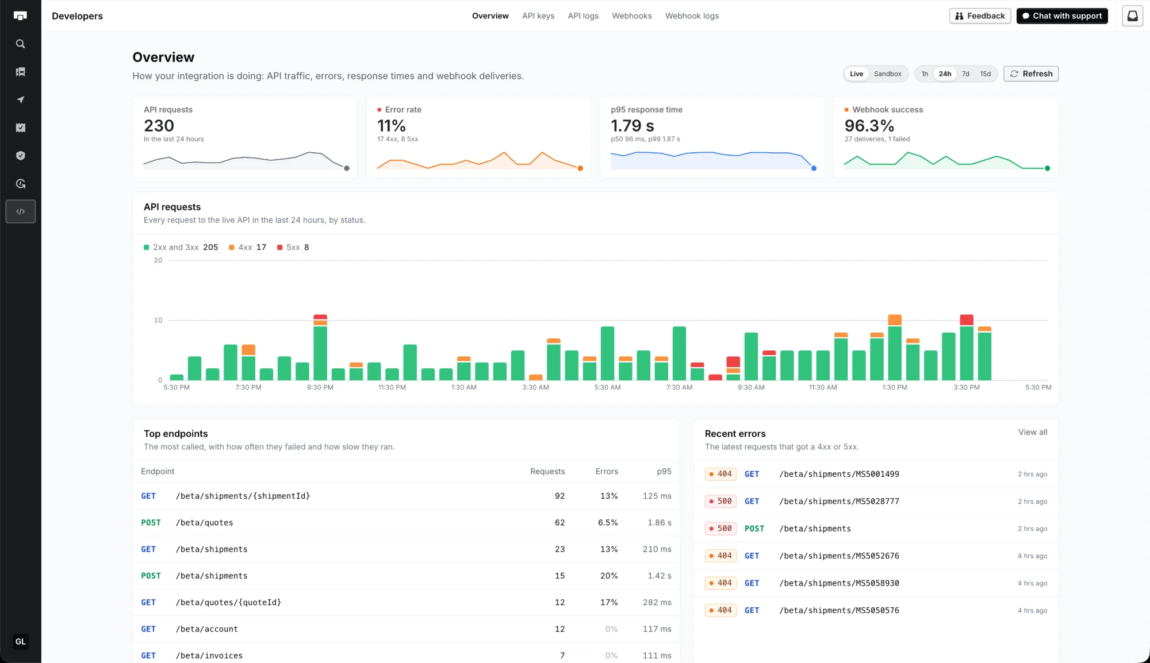Open the 404 error for /beta/shipments/MS5050576

pos(876,610)
